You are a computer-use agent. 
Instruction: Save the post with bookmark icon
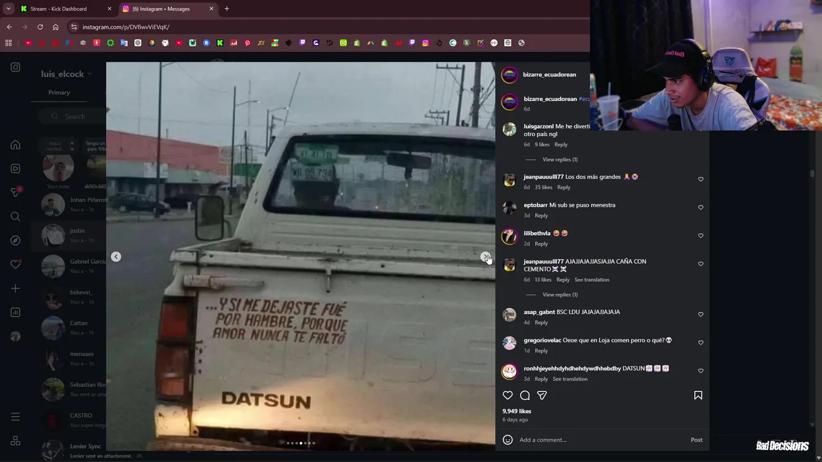[x=698, y=395]
